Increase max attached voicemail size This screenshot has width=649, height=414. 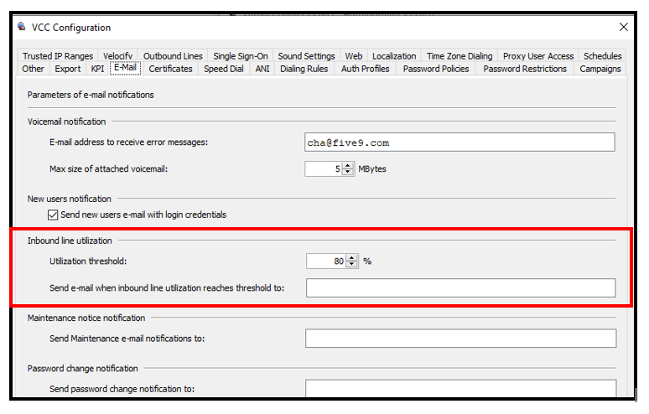click(x=348, y=165)
